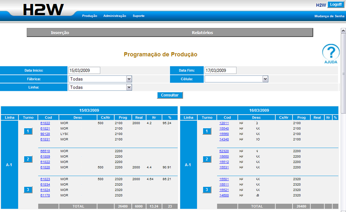
Task: Open the Linha dropdown set to Todas
Action: coord(129,87)
